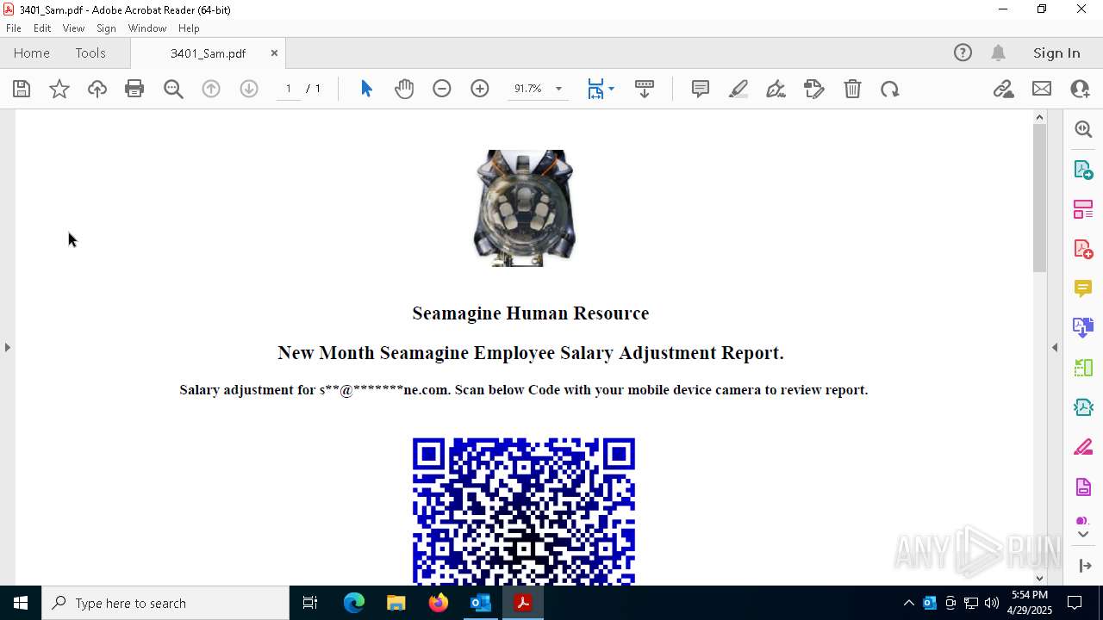Open the Sign document pen tool

point(776,89)
